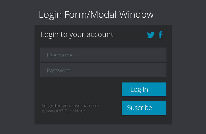
Task: Click the "Login Form/Modal Window" page title
Action: [x=96, y=14]
